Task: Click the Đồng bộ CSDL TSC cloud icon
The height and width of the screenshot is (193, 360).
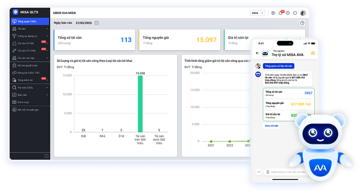Action: [x=14, y=73]
